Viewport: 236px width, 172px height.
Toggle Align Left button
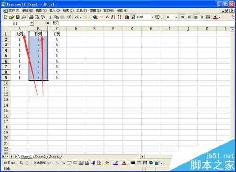(190, 17)
